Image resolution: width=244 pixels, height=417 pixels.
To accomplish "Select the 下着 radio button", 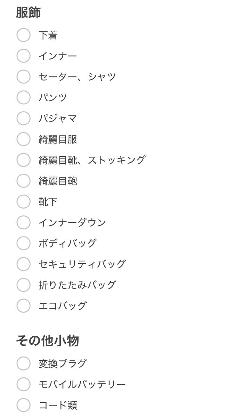I will [x=23, y=35].
